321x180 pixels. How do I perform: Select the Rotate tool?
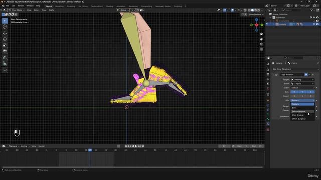[x=5, y=39]
